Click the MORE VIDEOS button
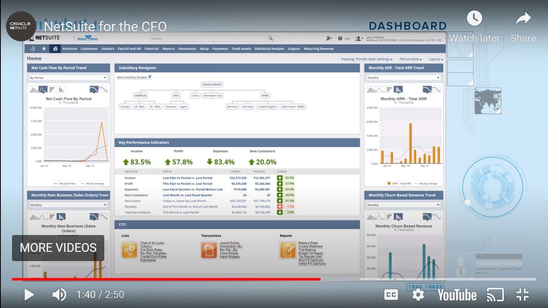The width and height of the screenshot is (548, 308). coord(58,248)
